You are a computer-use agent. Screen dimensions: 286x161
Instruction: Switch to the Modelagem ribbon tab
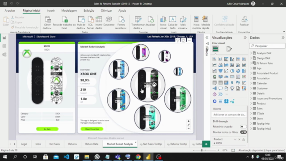pos(69,11)
